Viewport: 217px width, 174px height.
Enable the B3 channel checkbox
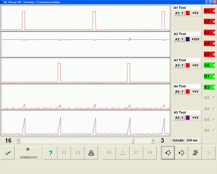[x=214, y=98]
